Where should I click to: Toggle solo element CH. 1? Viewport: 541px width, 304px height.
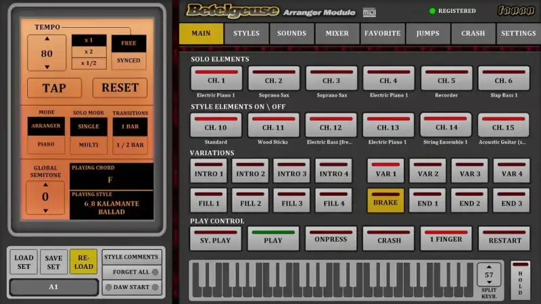click(x=216, y=78)
